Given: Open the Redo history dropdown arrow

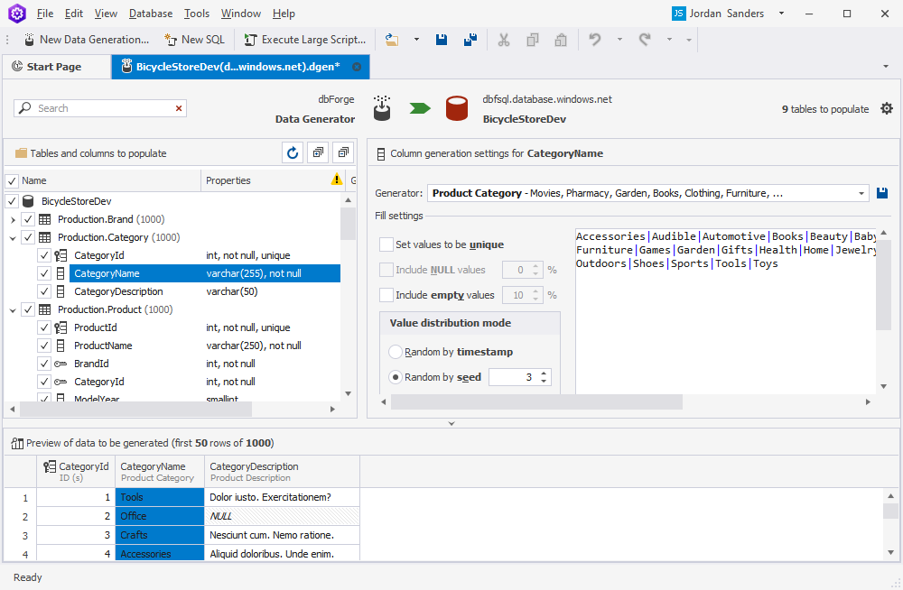Looking at the screenshot, I should [x=669, y=40].
